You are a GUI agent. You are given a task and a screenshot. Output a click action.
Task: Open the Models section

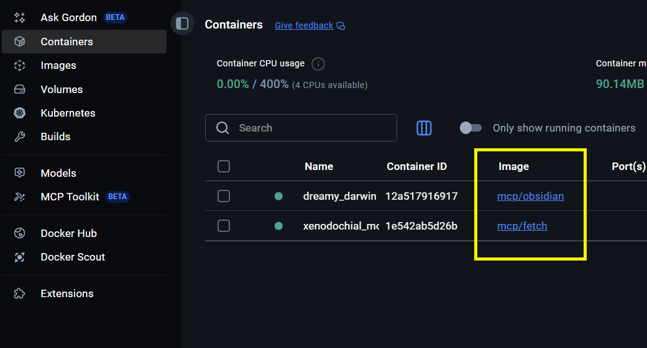tap(58, 173)
